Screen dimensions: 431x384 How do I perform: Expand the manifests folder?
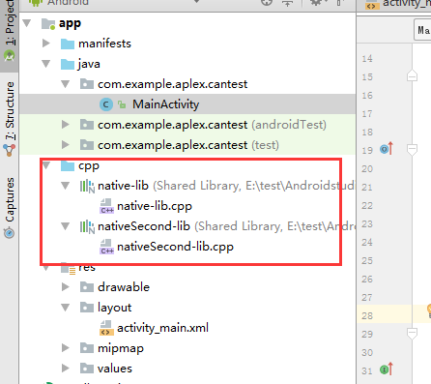click(46, 44)
